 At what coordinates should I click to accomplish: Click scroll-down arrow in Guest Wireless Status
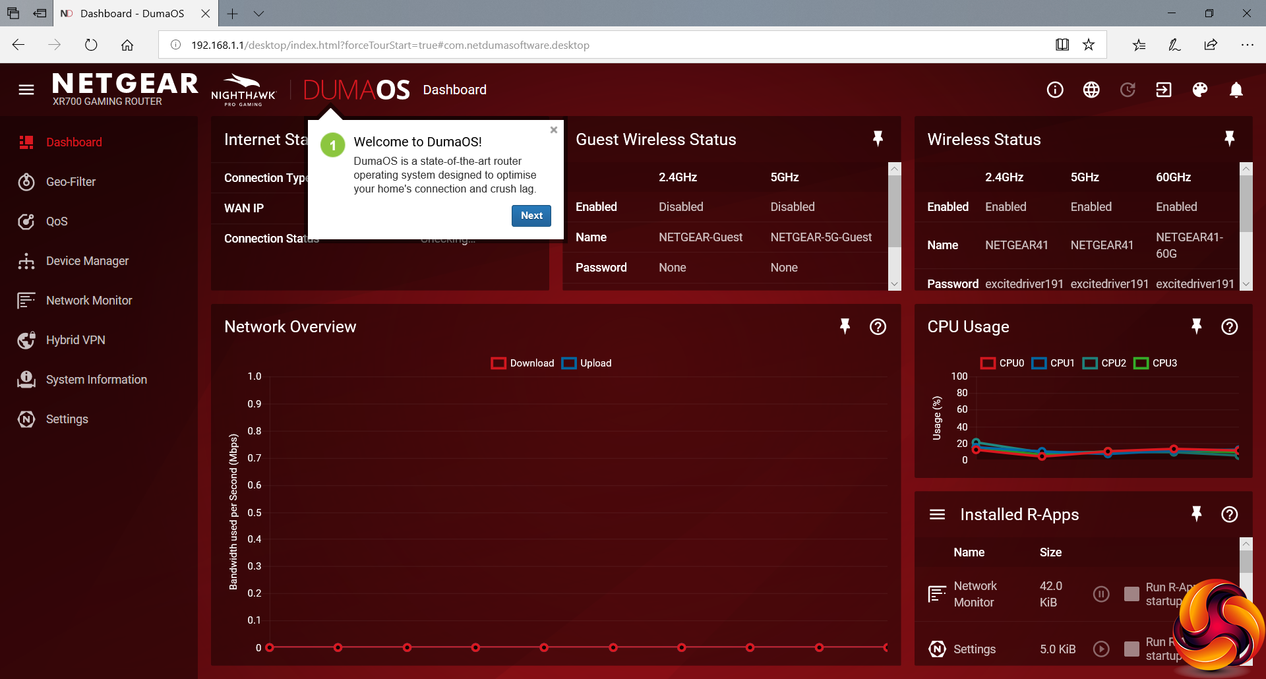pos(894,284)
